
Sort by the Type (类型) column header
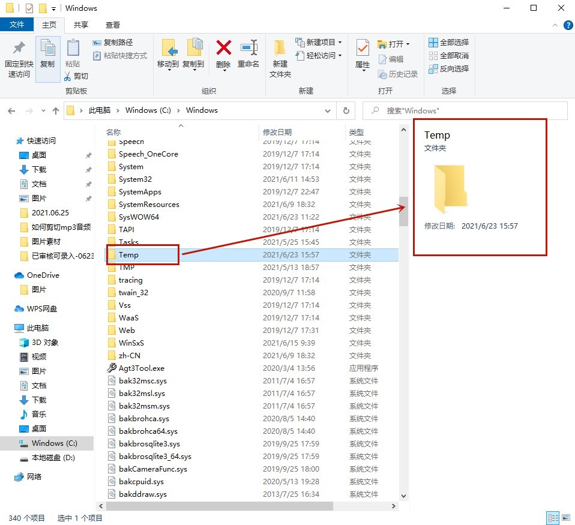click(x=356, y=132)
